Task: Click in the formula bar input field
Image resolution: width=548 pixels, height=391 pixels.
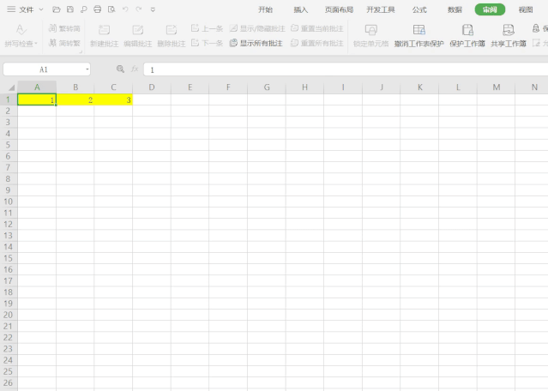Action: (x=343, y=69)
